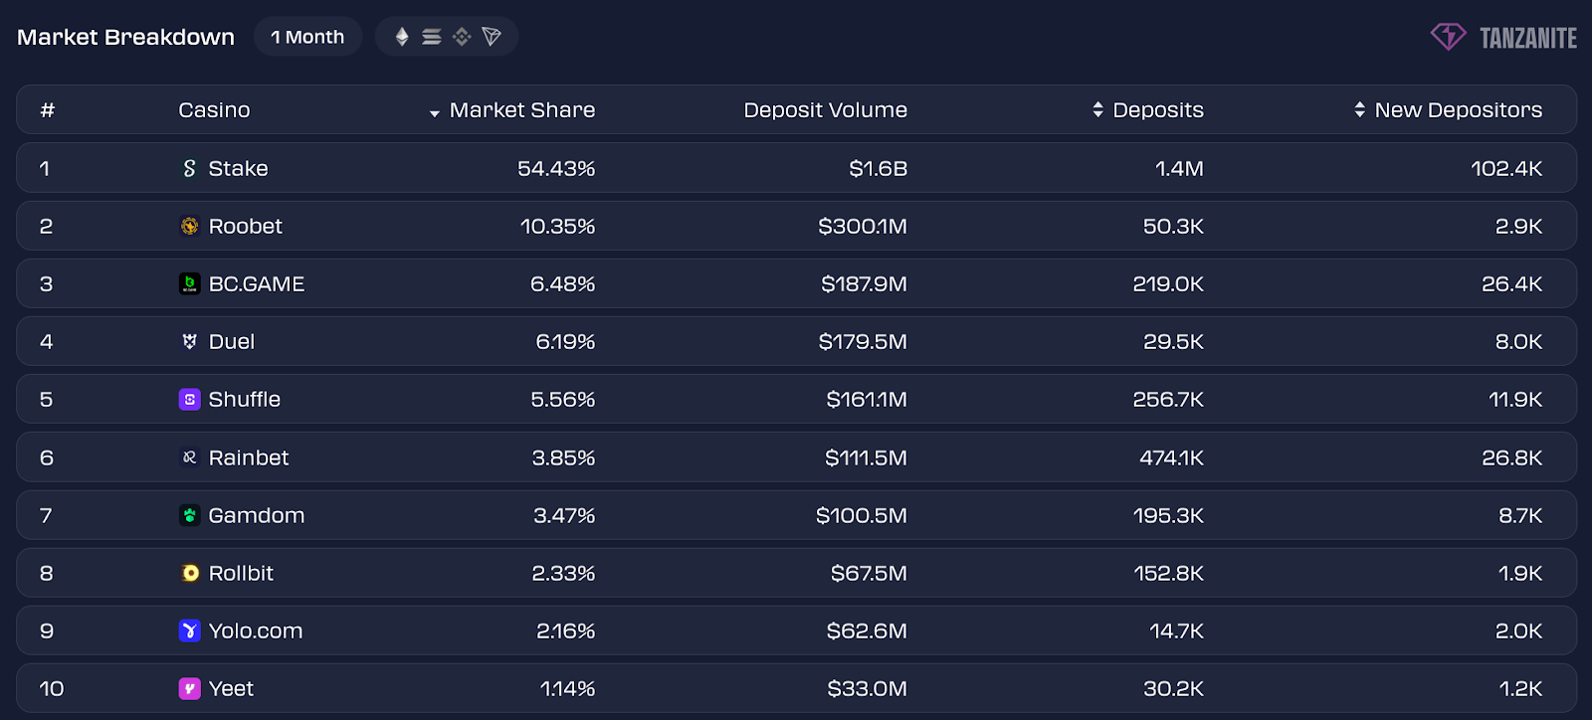This screenshot has height=720, width=1592.
Task: Click the Rollbit yellow logo icon
Action: point(190,573)
